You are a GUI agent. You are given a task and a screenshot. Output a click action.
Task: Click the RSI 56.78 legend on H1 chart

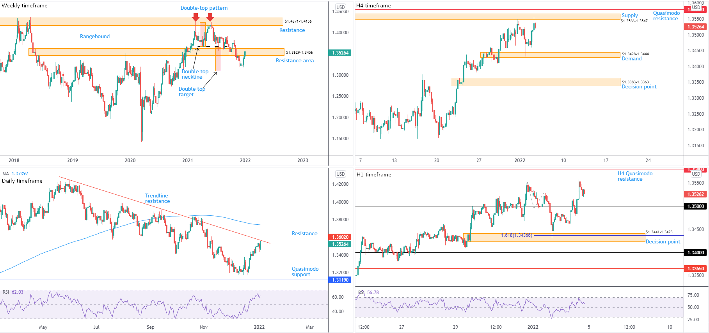368,292
